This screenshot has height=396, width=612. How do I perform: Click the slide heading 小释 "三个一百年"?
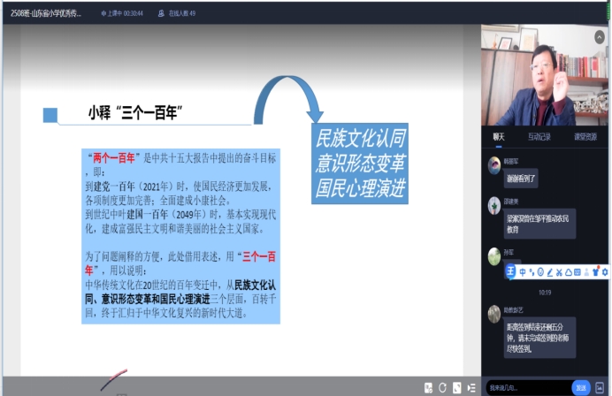click(135, 113)
